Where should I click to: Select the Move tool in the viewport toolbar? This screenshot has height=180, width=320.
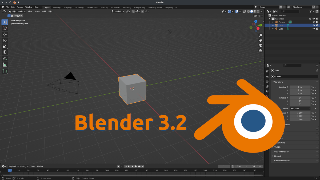pos(5,34)
